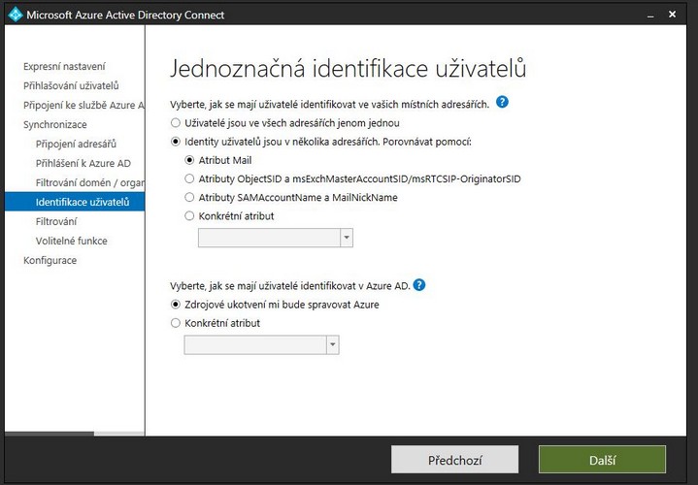698x485 pixels.
Task: Close the Azure AD Connect window
Action: pos(672,15)
